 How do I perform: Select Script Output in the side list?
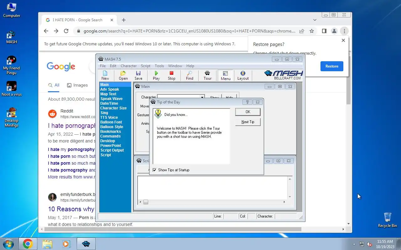click(112, 150)
